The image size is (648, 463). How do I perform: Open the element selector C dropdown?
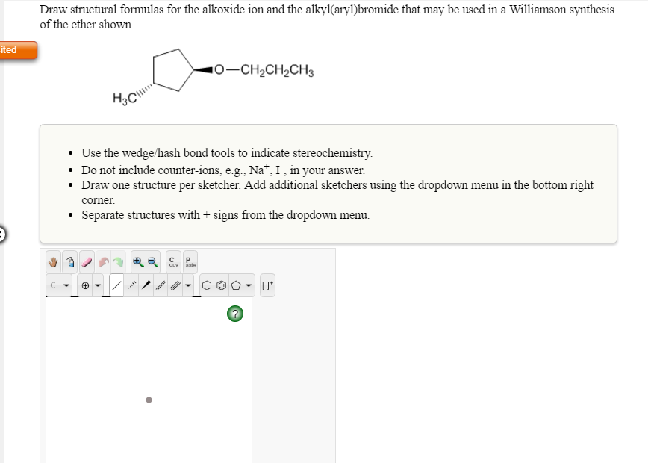(66, 286)
